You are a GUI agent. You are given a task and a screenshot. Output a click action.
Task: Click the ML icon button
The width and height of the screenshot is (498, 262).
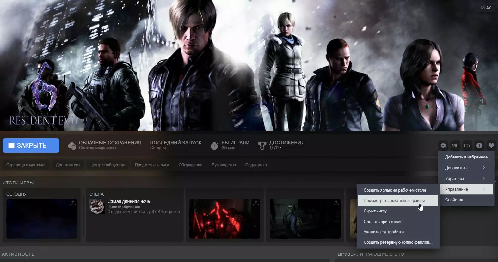point(455,146)
